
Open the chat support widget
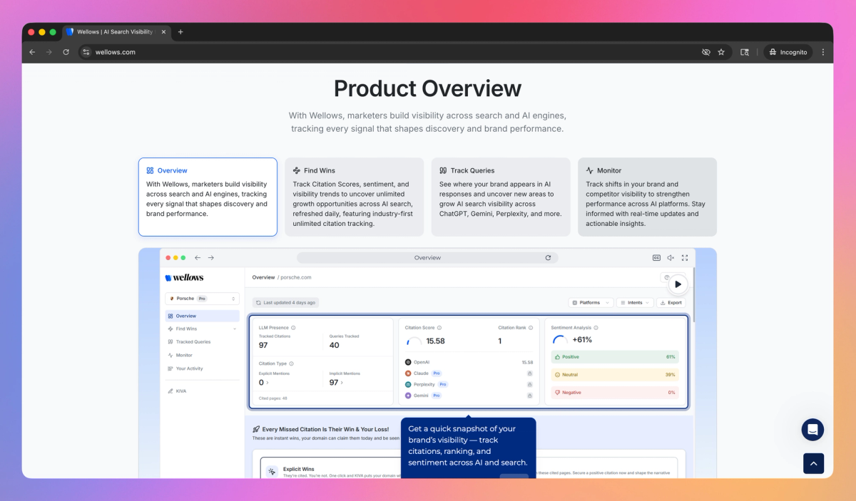click(x=812, y=430)
